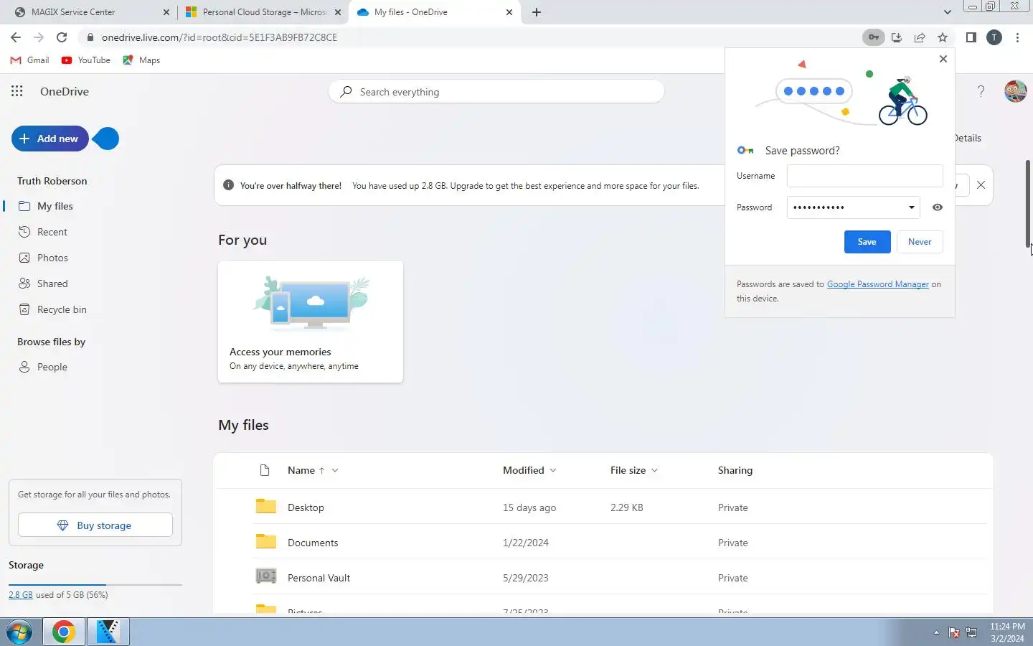Open the Modified column sort dropdown
1033x646 pixels.
(x=552, y=470)
